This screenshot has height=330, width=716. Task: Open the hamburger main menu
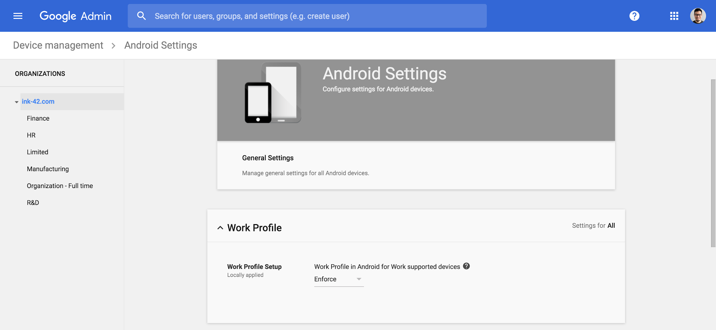(x=18, y=16)
